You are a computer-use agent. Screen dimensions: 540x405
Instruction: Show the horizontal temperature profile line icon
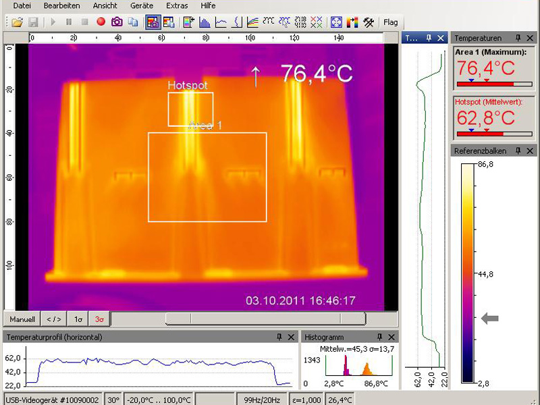(221, 22)
